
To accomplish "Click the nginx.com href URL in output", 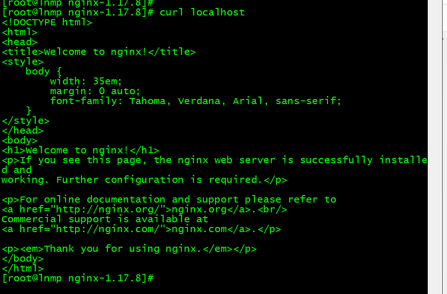I will coord(107,229).
